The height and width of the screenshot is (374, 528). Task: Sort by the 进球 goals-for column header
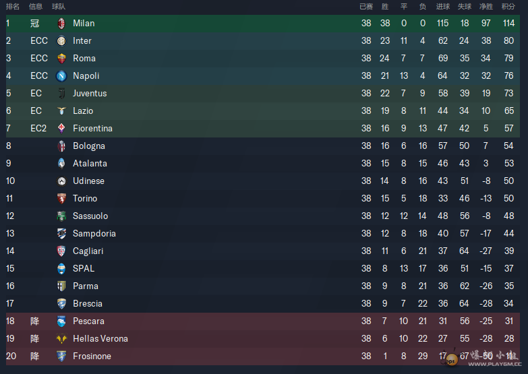pyautogui.click(x=443, y=6)
